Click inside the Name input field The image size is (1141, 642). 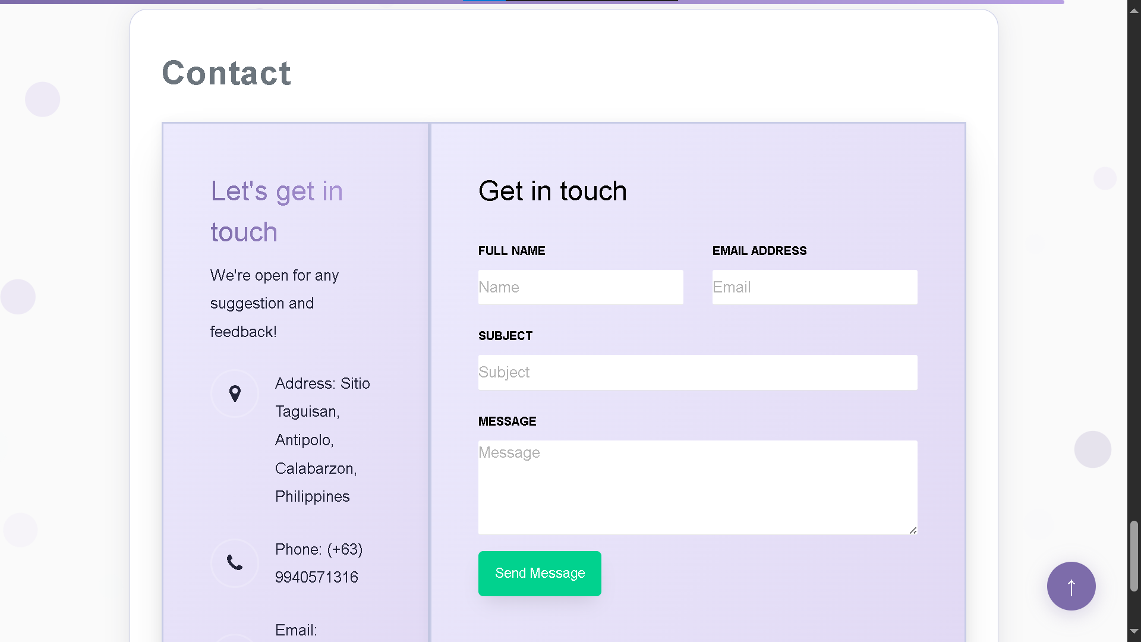[x=581, y=287]
